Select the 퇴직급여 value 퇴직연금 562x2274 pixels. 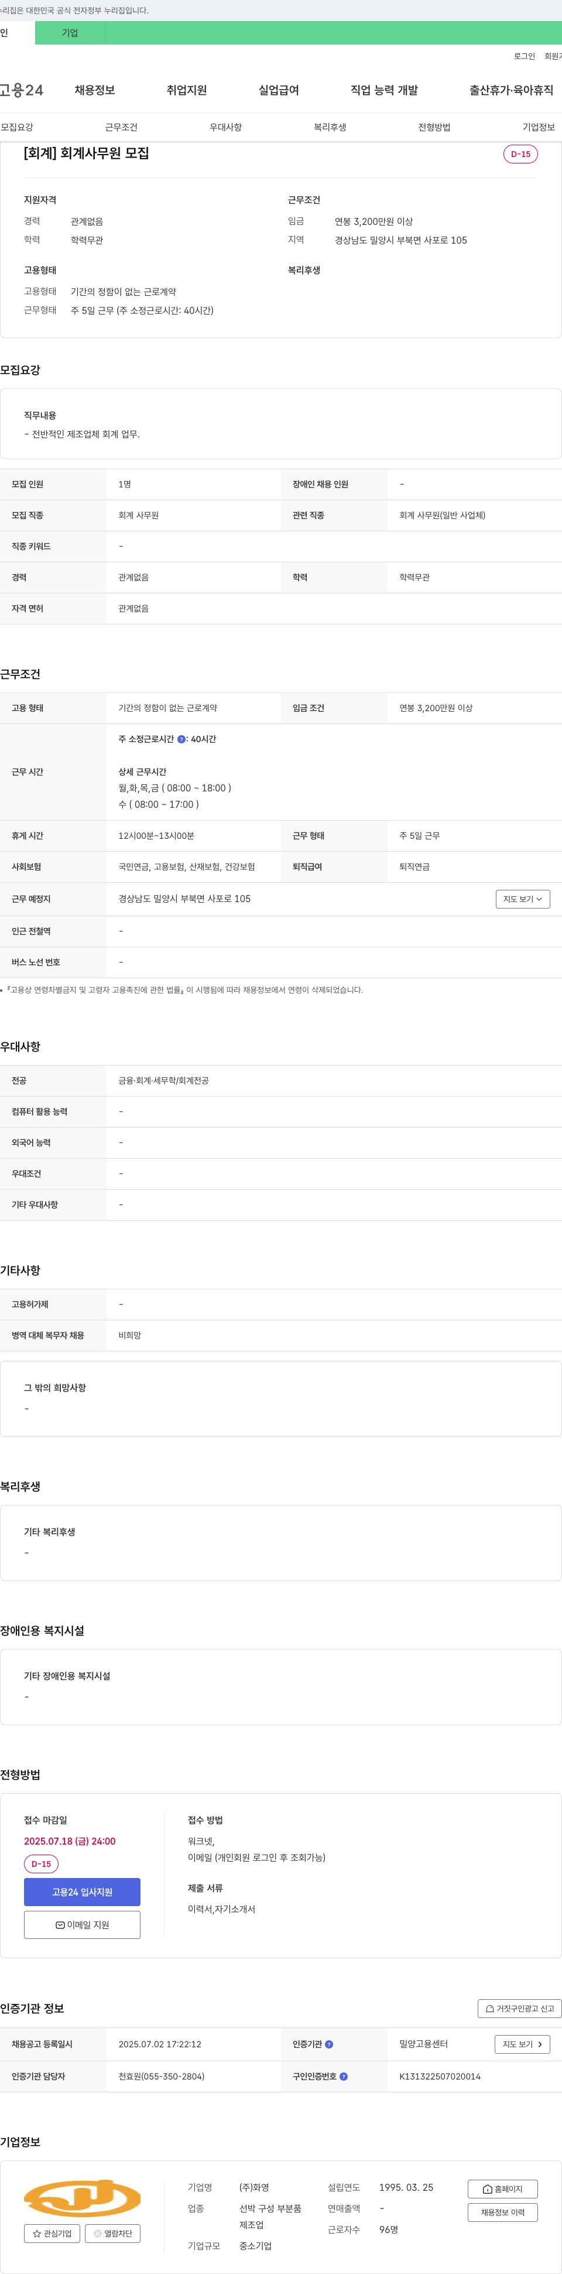[414, 867]
